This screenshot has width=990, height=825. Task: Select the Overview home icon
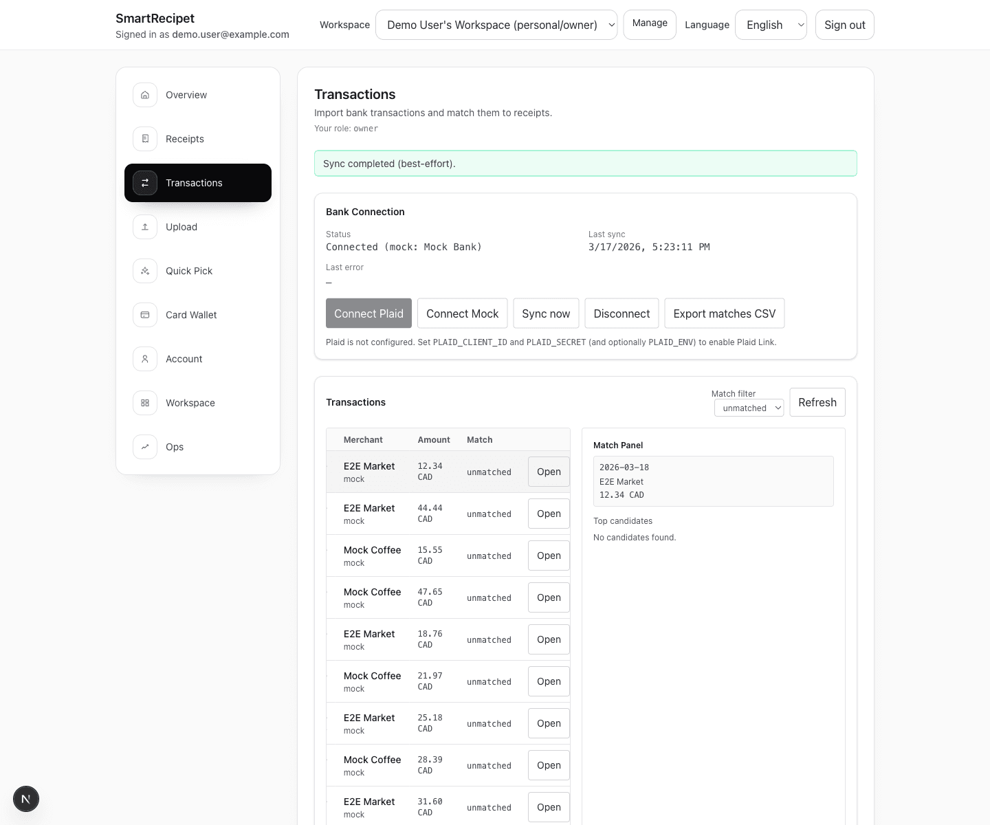144,95
